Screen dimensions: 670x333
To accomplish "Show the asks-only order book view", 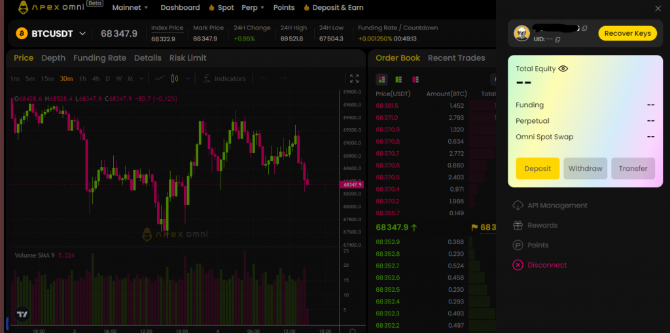I will pyautogui.click(x=415, y=79).
